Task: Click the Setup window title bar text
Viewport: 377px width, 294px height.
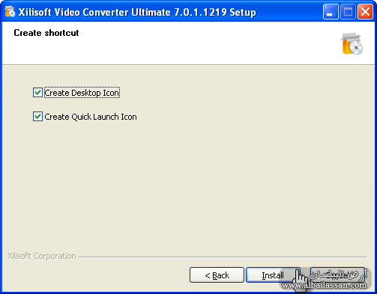Action: tap(137, 12)
